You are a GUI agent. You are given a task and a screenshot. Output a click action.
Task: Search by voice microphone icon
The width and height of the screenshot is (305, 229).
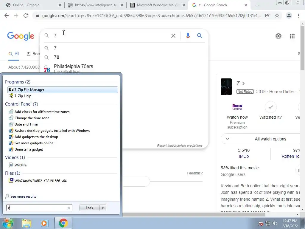coord(188,36)
